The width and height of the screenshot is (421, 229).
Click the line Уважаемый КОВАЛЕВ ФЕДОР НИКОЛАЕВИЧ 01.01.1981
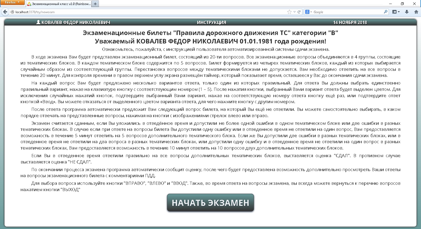pos(210,41)
